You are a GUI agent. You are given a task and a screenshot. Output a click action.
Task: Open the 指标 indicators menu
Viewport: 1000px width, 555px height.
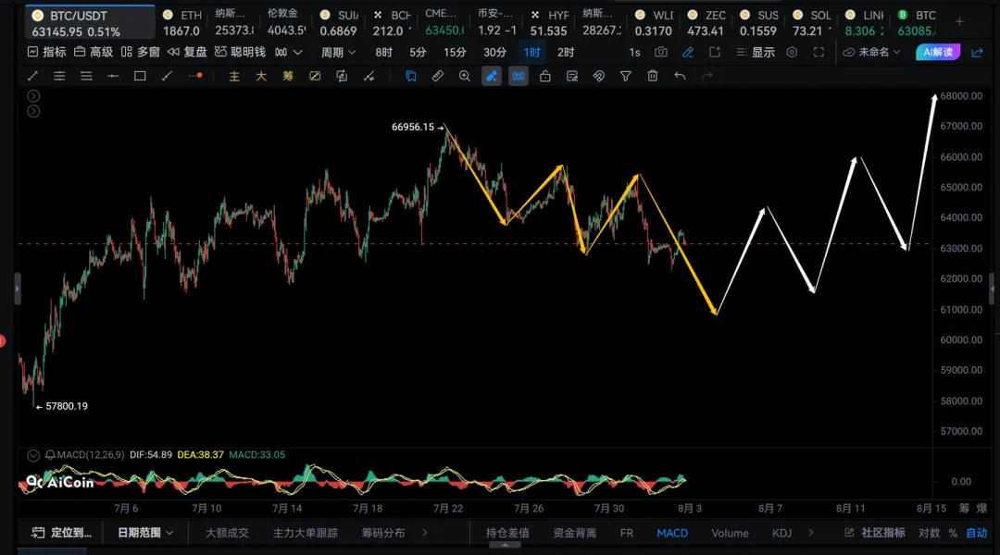tap(46, 52)
